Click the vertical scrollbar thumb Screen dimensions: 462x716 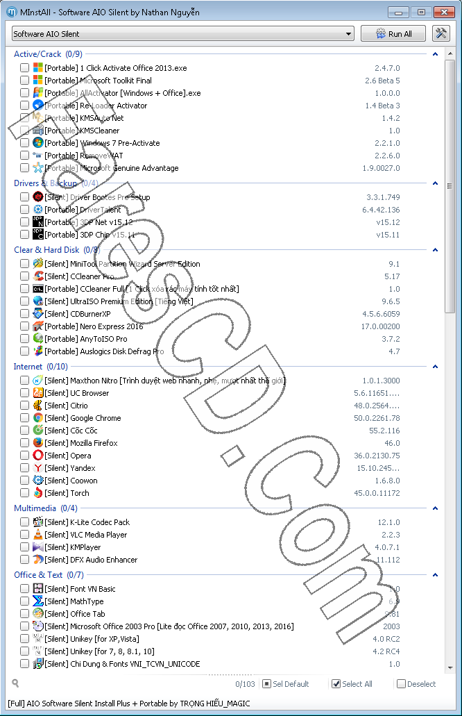450,186
